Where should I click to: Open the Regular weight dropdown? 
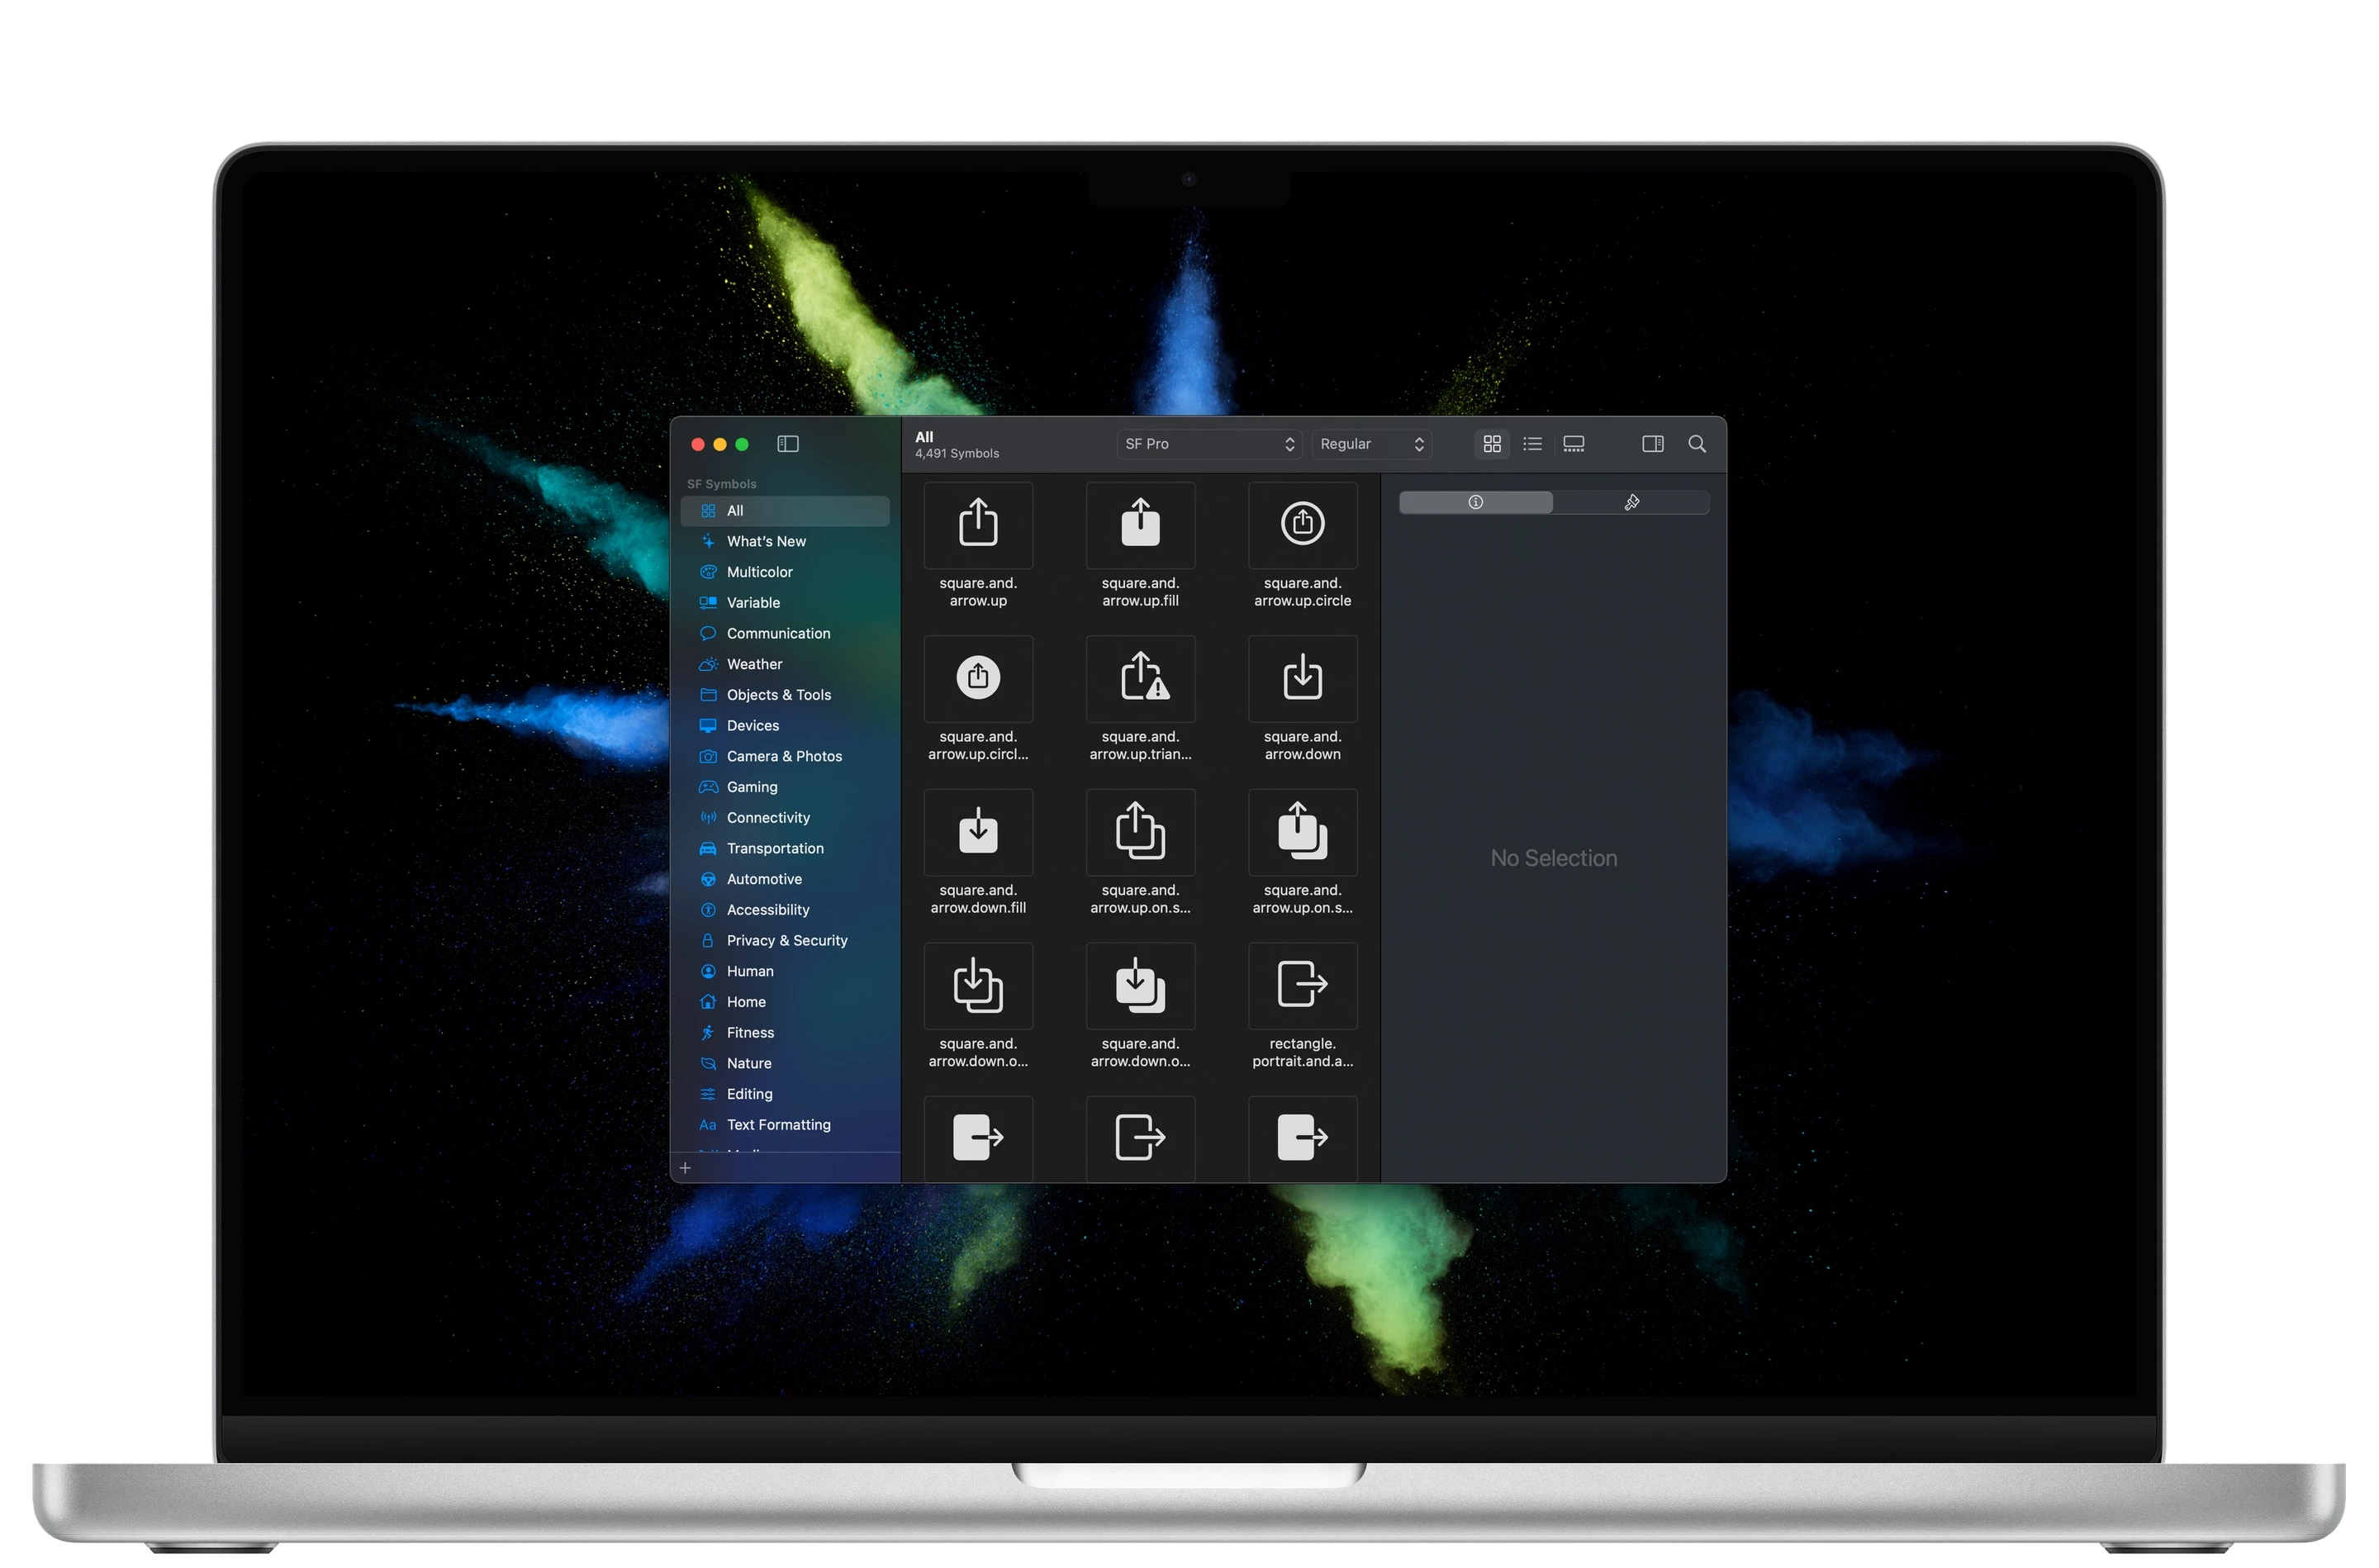(1371, 444)
